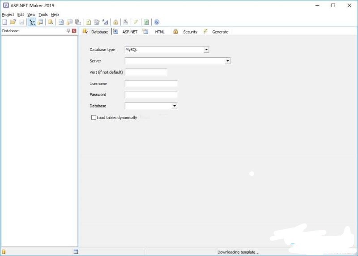Click the Database side panel title

[10, 31]
